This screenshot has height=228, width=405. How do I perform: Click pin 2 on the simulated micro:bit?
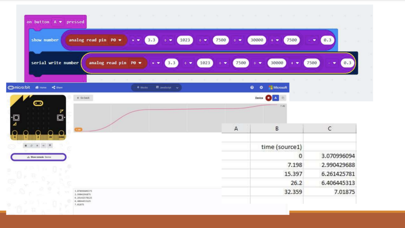click(38, 135)
